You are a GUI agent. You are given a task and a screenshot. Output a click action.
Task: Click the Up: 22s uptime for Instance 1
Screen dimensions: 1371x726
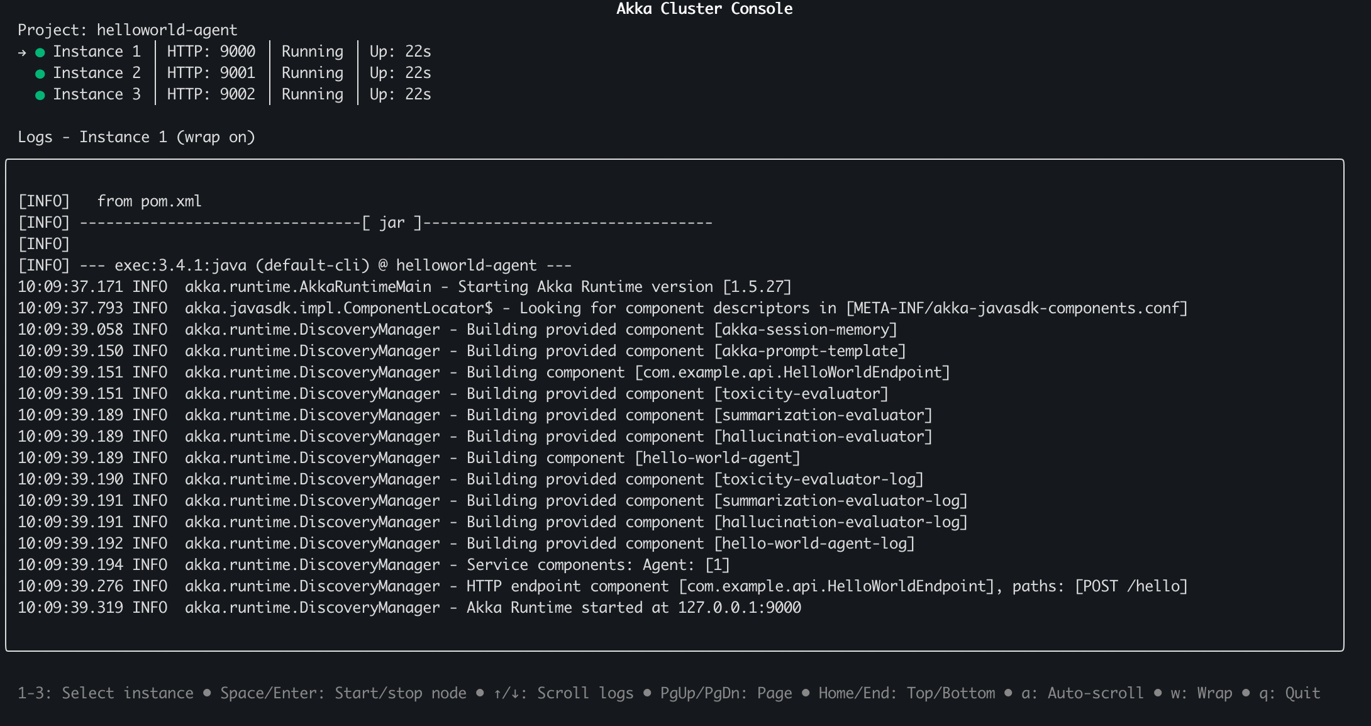(x=400, y=52)
